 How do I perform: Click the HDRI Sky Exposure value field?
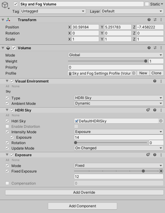click(x=119, y=137)
